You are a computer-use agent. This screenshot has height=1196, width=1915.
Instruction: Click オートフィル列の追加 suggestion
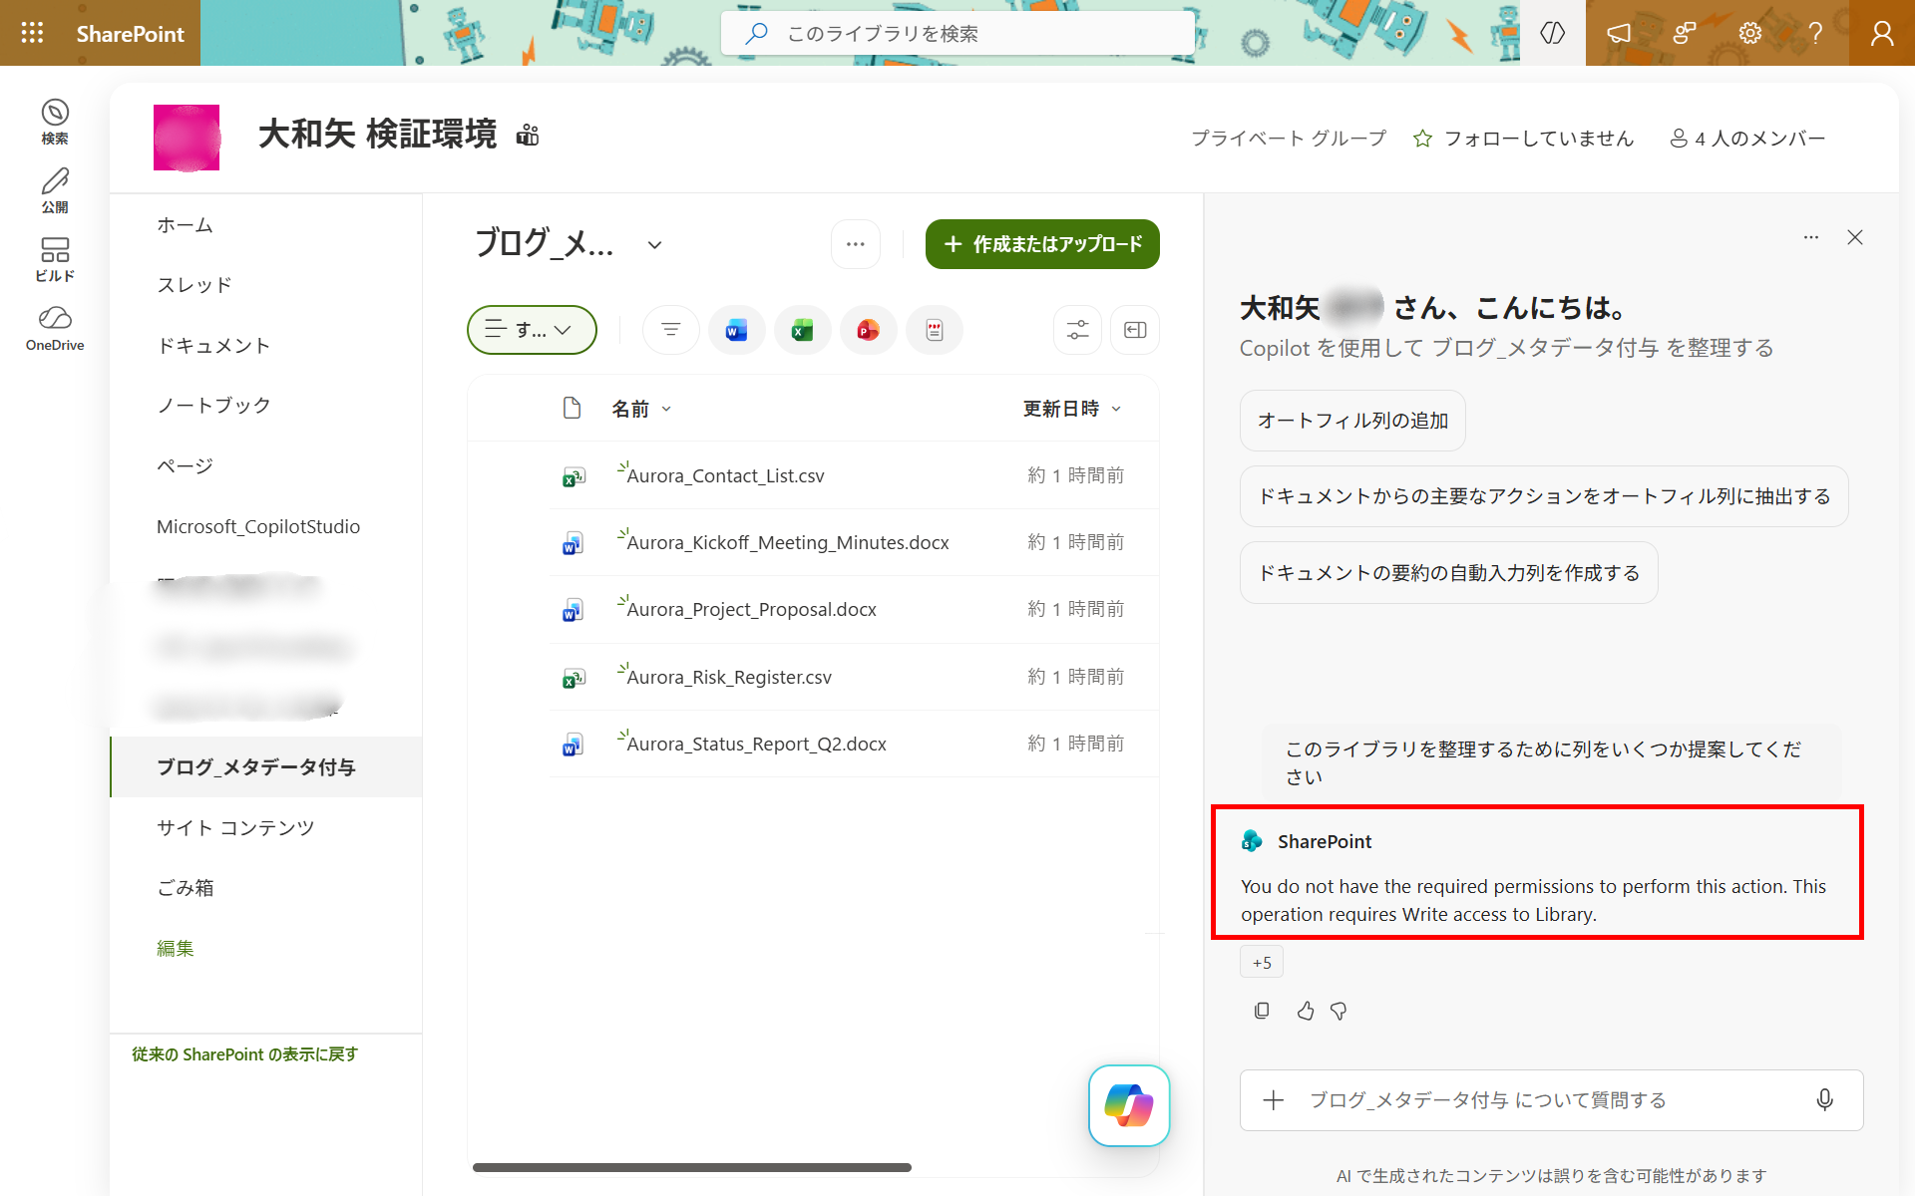point(1352,421)
